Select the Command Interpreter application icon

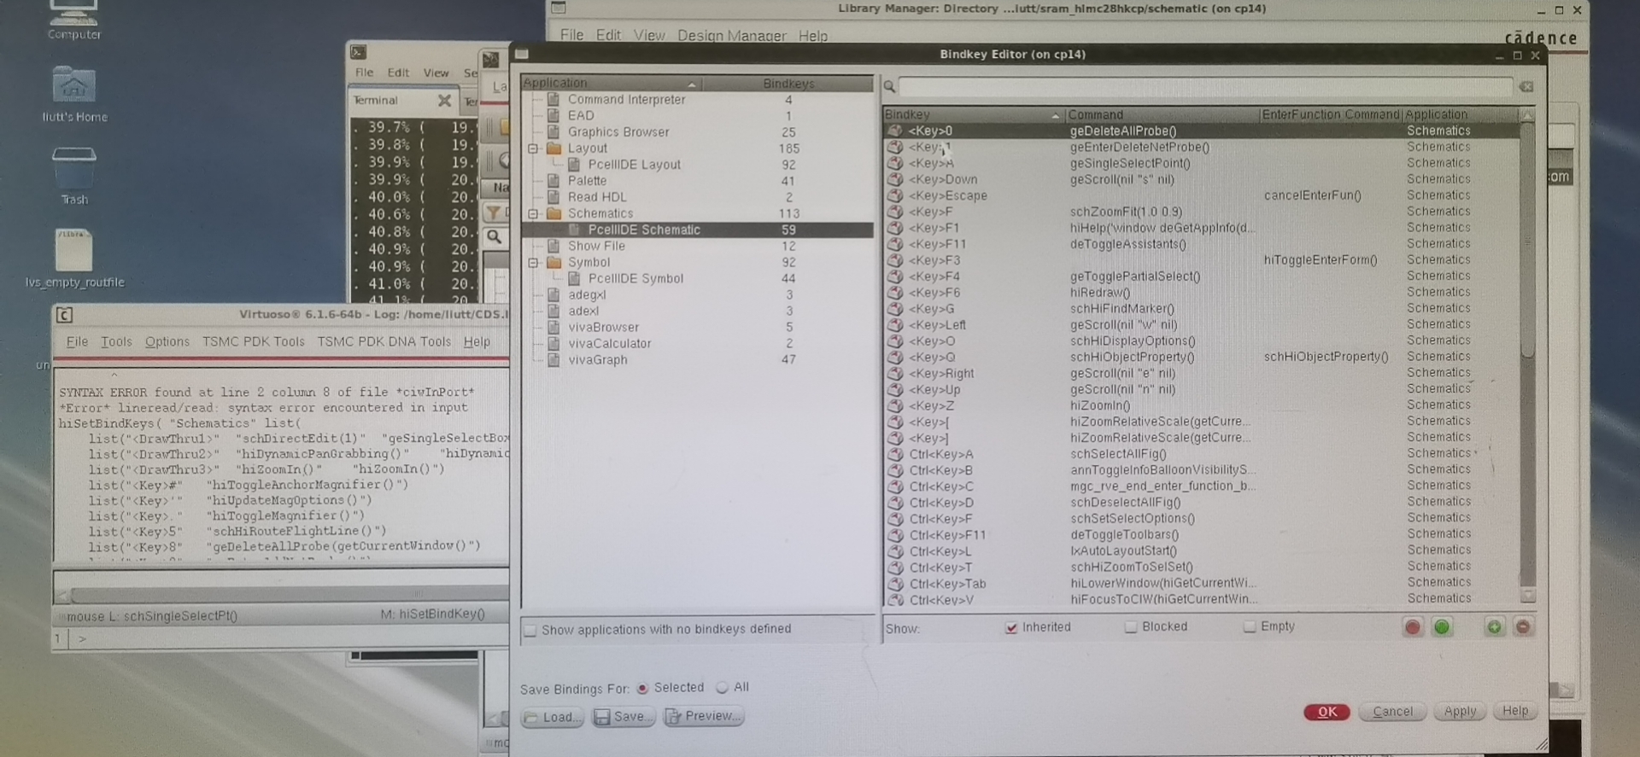[553, 99]
